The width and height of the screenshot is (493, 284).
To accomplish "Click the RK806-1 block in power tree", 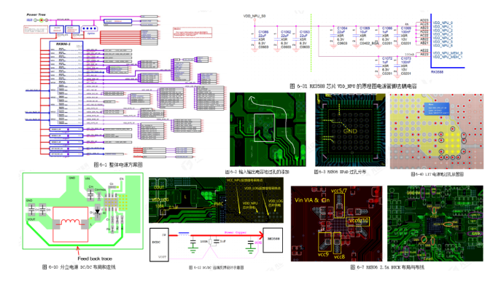I will coord(66,83).
